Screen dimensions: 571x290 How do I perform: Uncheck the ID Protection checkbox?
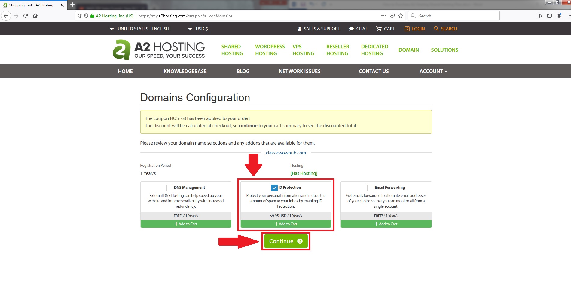(274, 188)
